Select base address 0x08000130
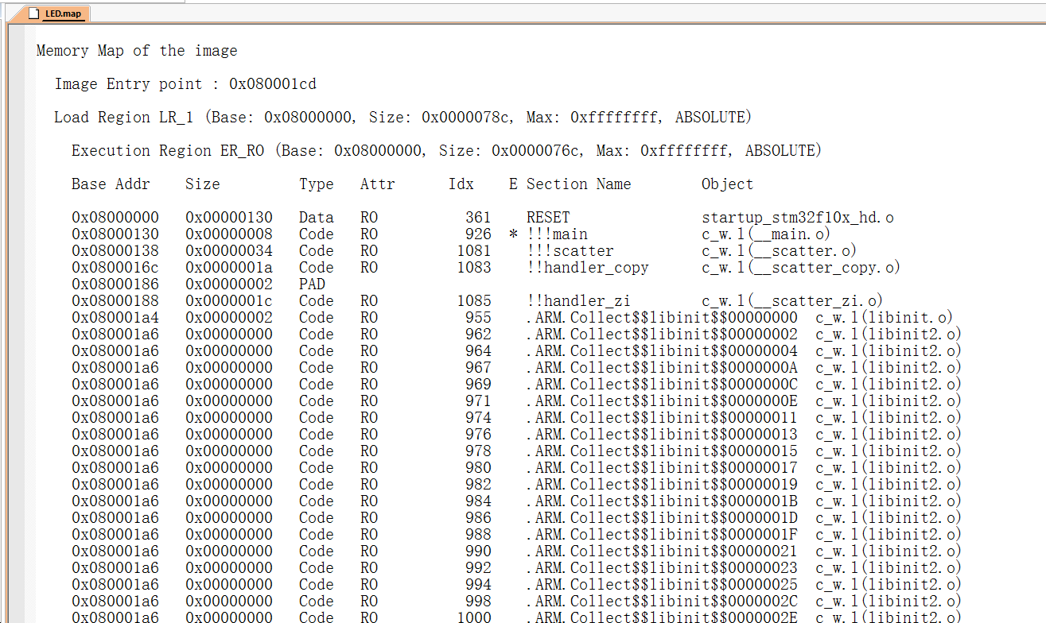Screen dimensions: 1046x623 tap(115, 234)
